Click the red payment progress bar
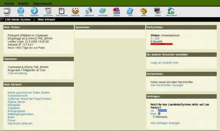The image size is (220, 131). pyautogui.click(x=162, y=44)
